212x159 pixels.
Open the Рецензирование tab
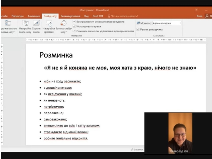71,16
